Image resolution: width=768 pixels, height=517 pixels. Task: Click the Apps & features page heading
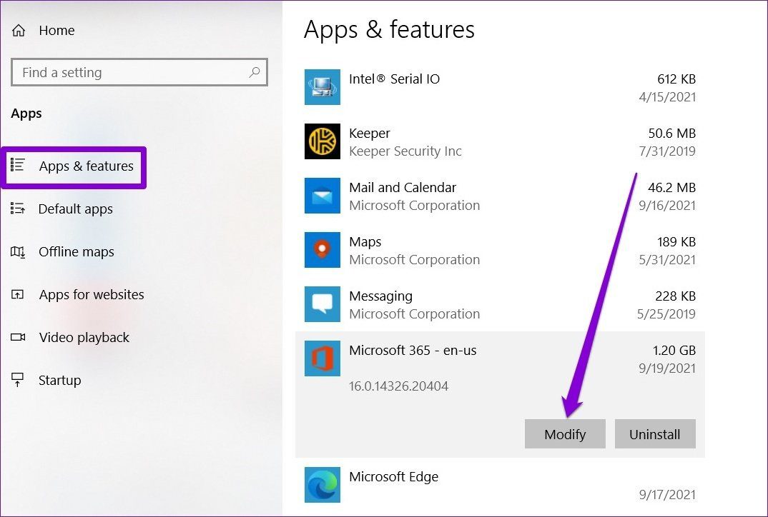pos(390,29)
